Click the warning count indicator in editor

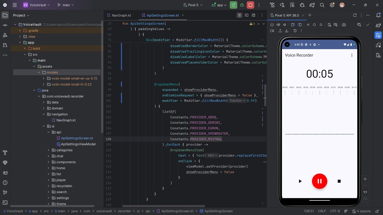tap(252, 24)
